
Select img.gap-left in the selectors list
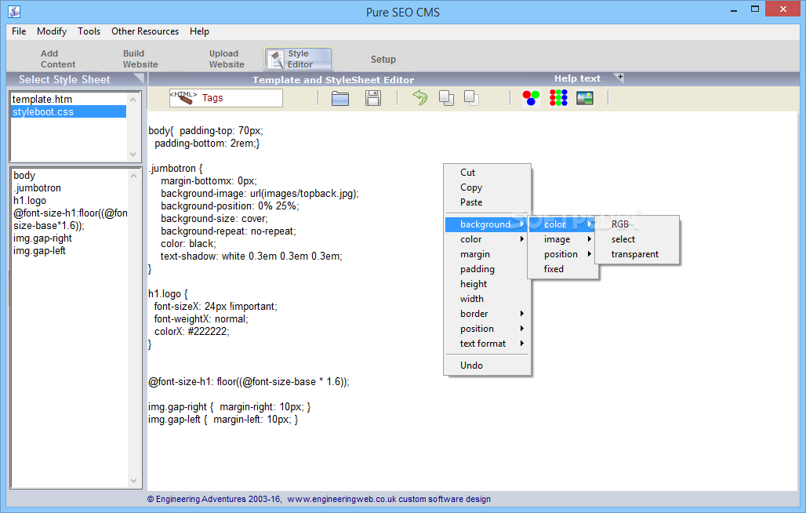pyautogui.click(x=39, y=251)
